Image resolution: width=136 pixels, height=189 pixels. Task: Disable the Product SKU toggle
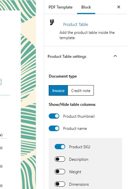tap(60, 147)
